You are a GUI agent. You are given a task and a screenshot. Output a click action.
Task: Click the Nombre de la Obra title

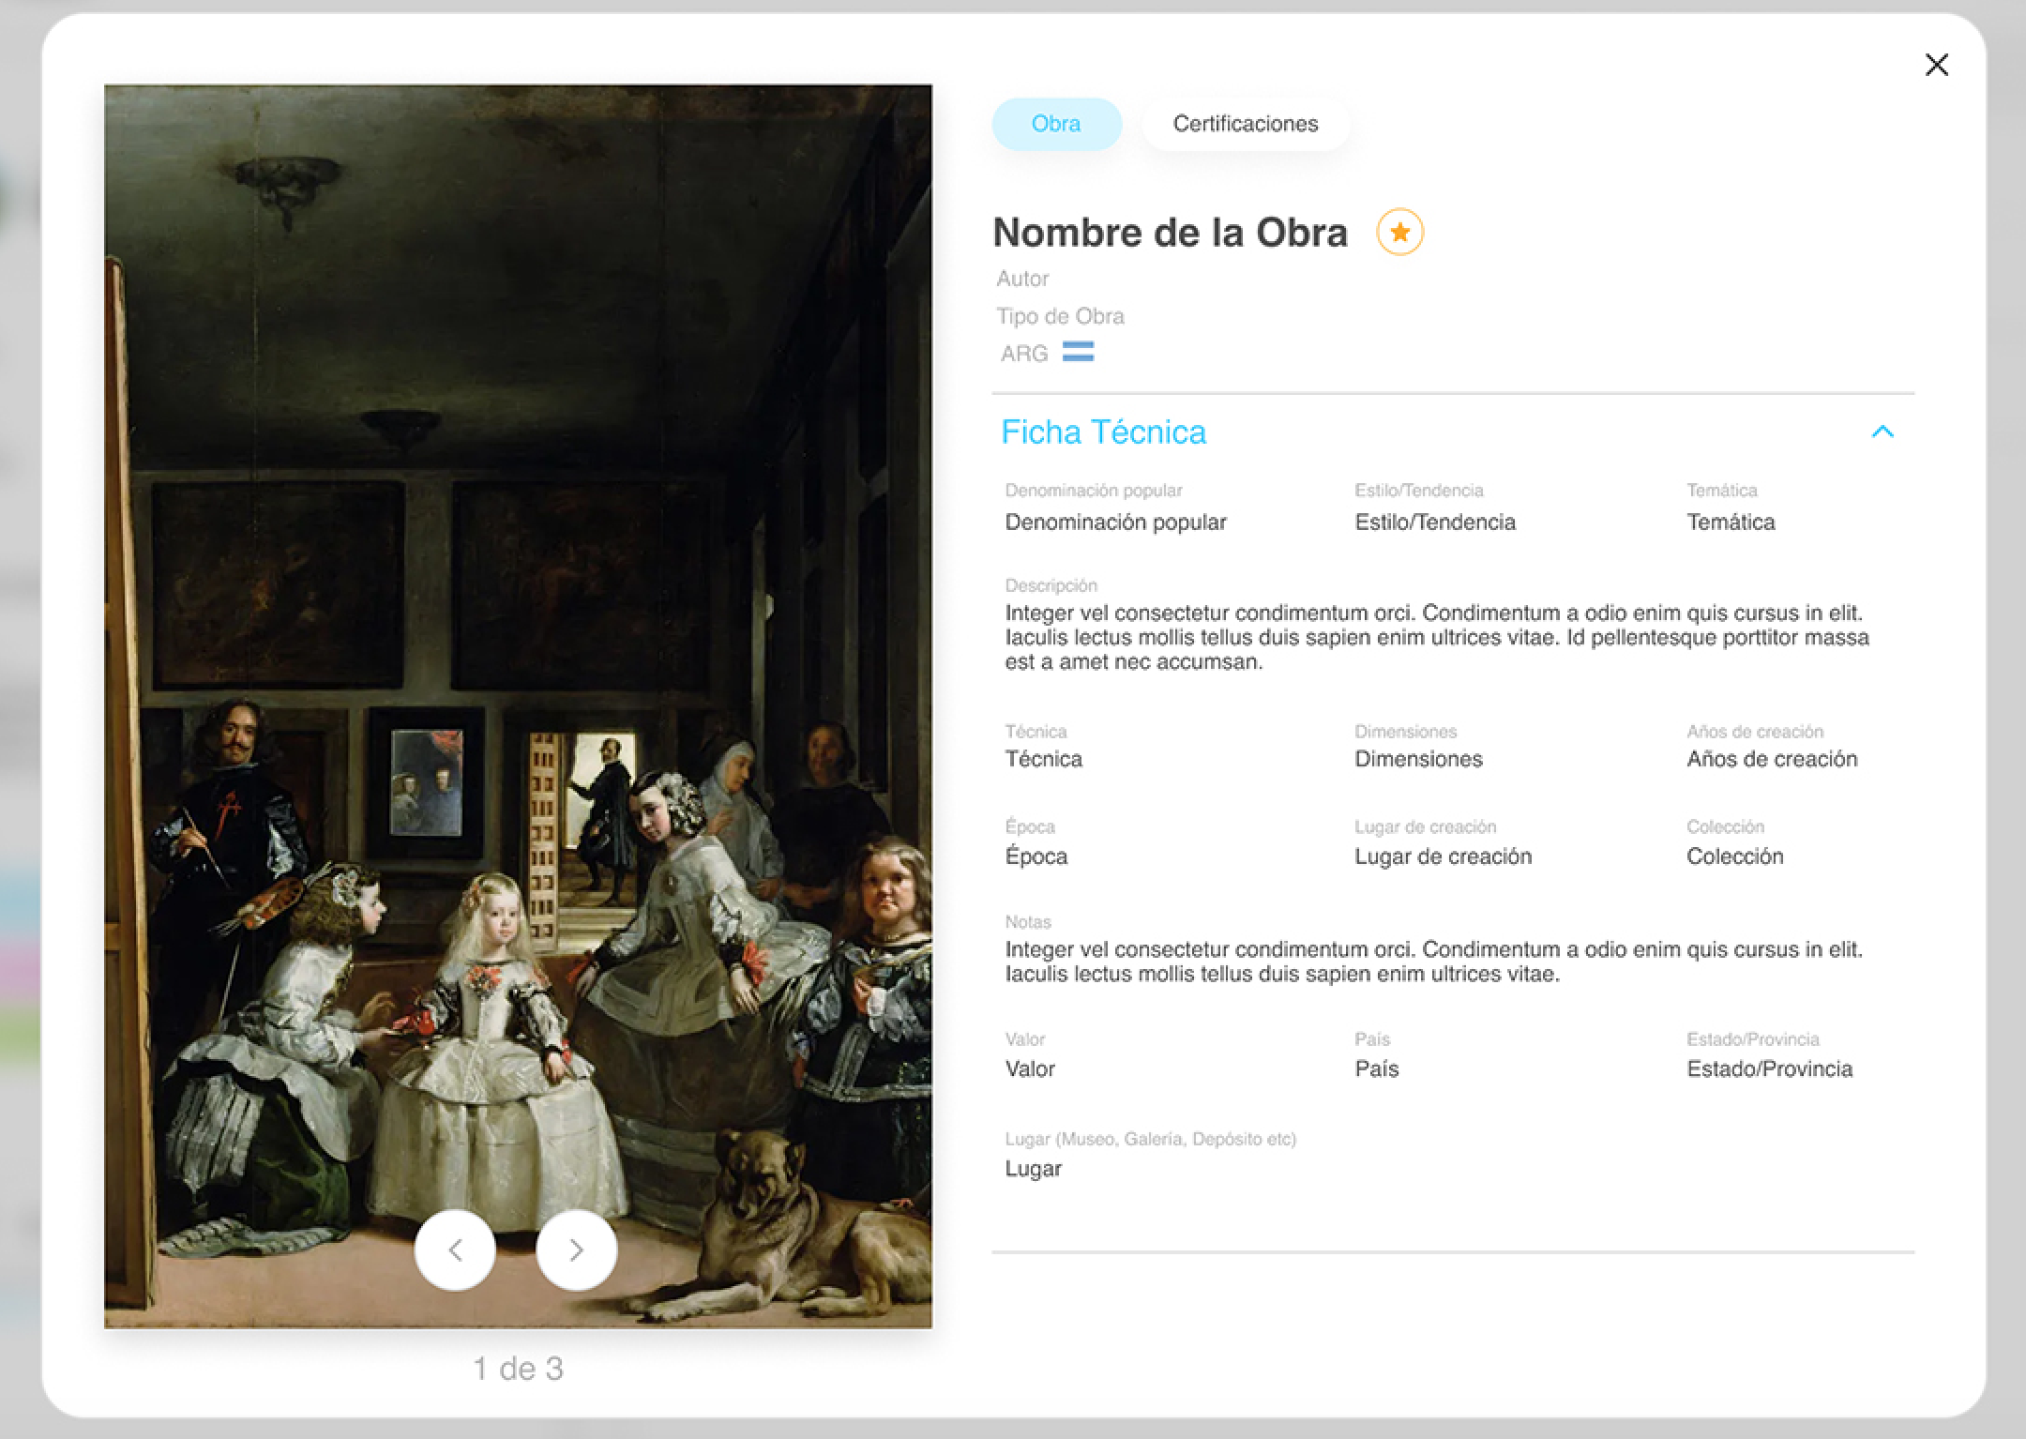coord(1170,233)
